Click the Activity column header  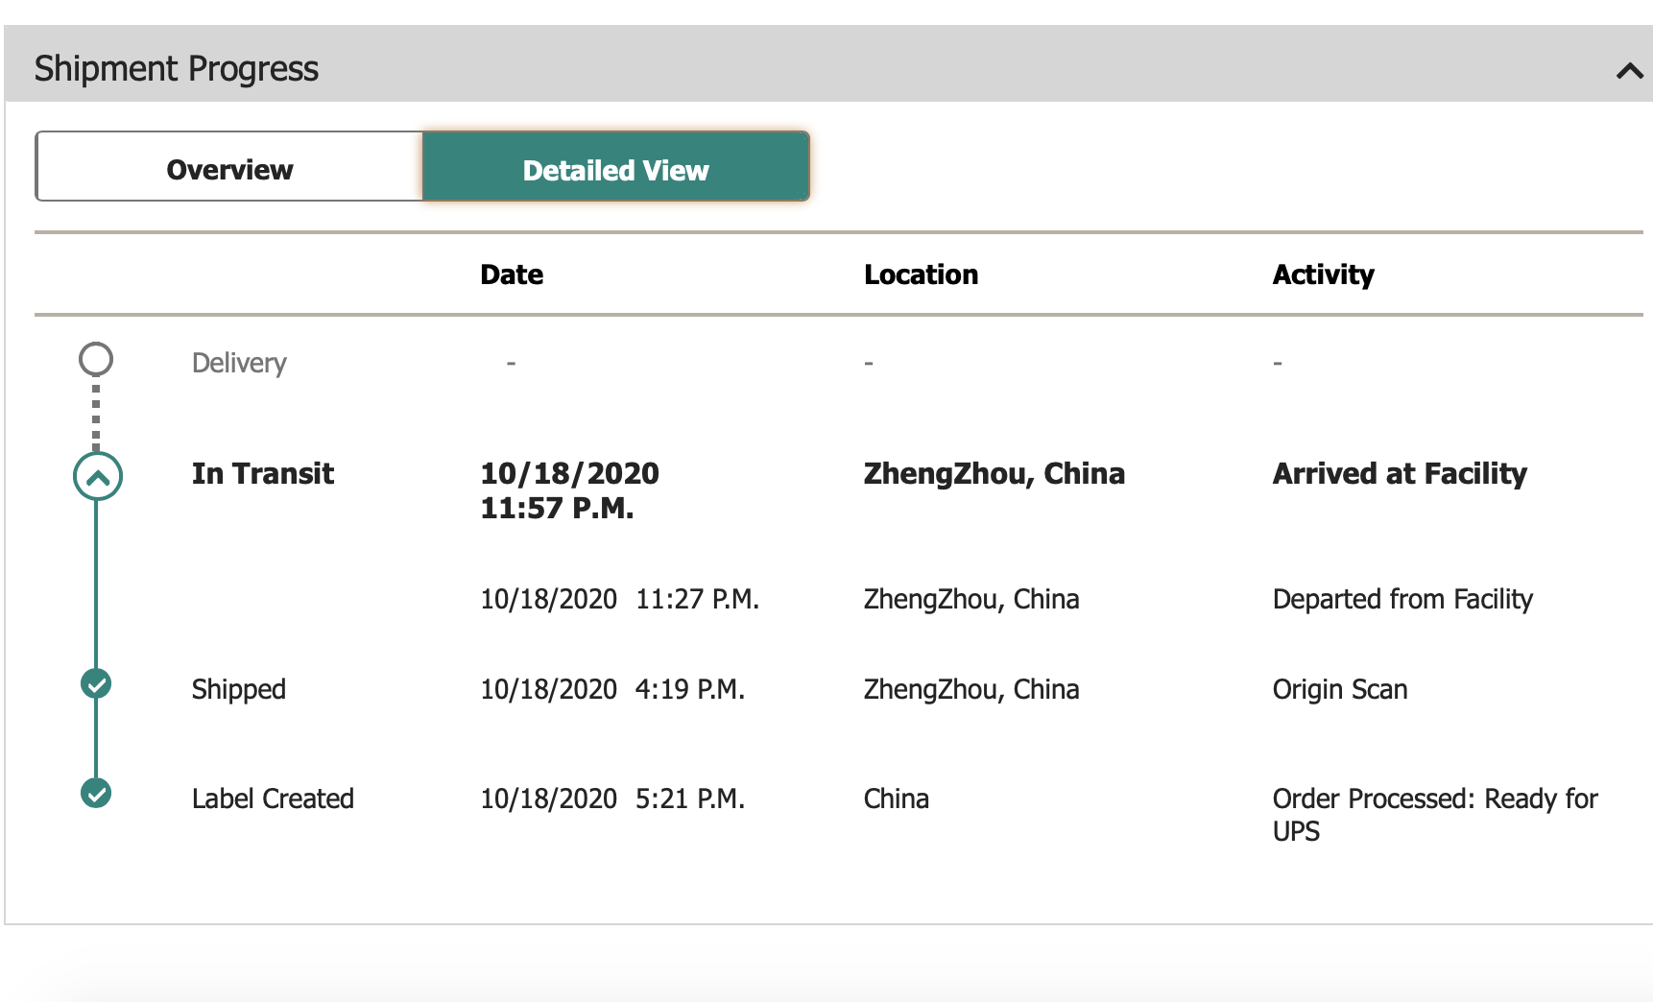pos(1323,274)
